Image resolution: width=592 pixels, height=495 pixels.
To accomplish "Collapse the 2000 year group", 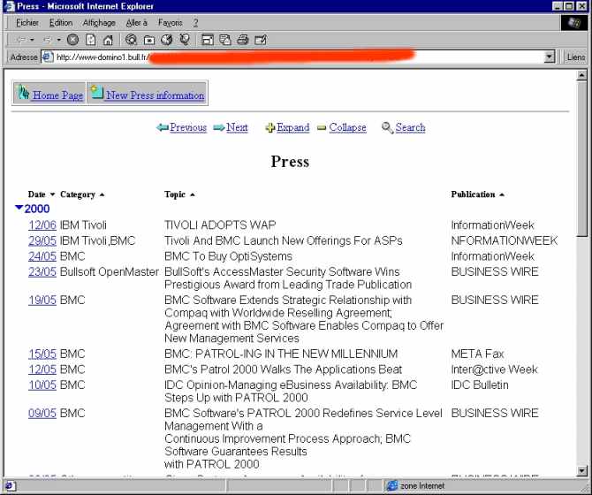I will tap(19, 208).
